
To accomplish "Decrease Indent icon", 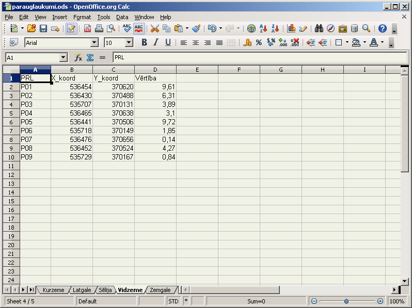I will pyautogui.click(x=311, y=42).
